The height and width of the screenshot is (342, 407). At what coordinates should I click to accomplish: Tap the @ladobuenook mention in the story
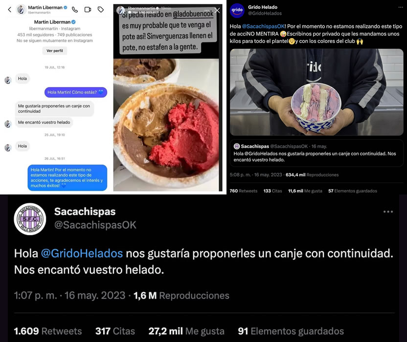(x=193, y=14)
